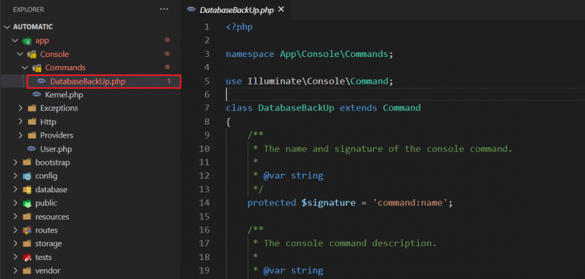Click the public folder icon
Viewport: 585px width, 279px height.
tap(27, 204)
